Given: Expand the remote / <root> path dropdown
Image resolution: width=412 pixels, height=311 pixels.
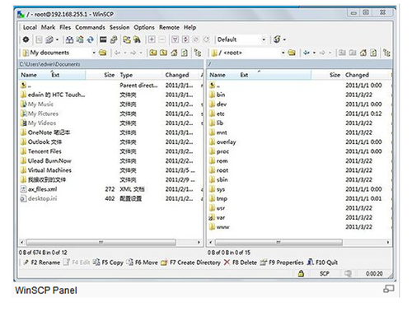Looking at the screenshot, I should (x=283, y=53).
